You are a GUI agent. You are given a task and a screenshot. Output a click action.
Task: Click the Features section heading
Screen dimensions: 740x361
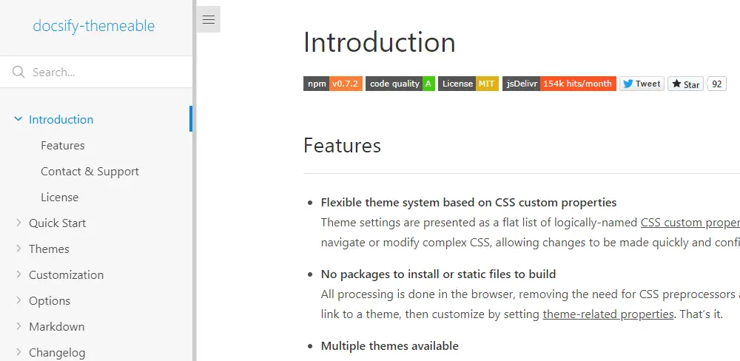click(x=342, y=145)
